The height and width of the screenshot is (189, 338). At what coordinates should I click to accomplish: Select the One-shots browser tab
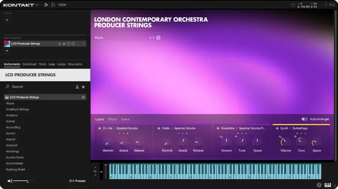75,64
